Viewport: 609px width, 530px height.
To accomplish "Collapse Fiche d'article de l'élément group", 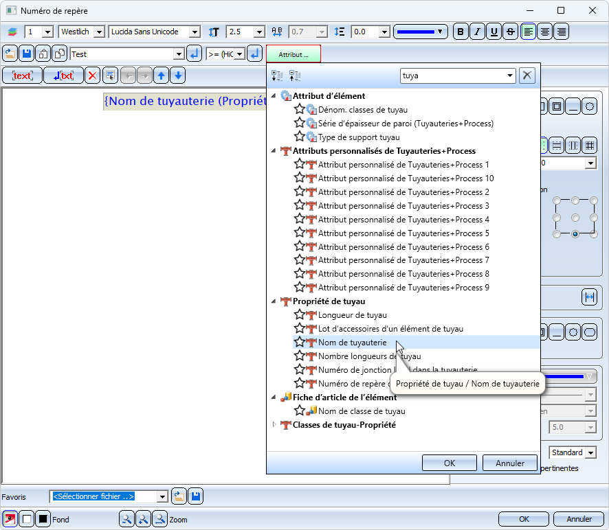I will [274, 397].
